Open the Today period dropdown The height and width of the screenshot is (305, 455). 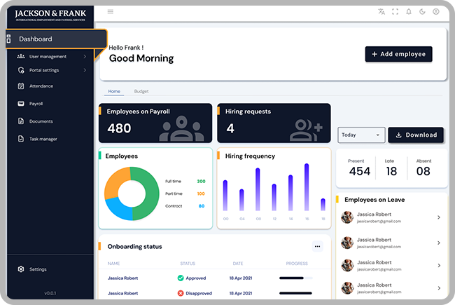[x=361, y=135]
